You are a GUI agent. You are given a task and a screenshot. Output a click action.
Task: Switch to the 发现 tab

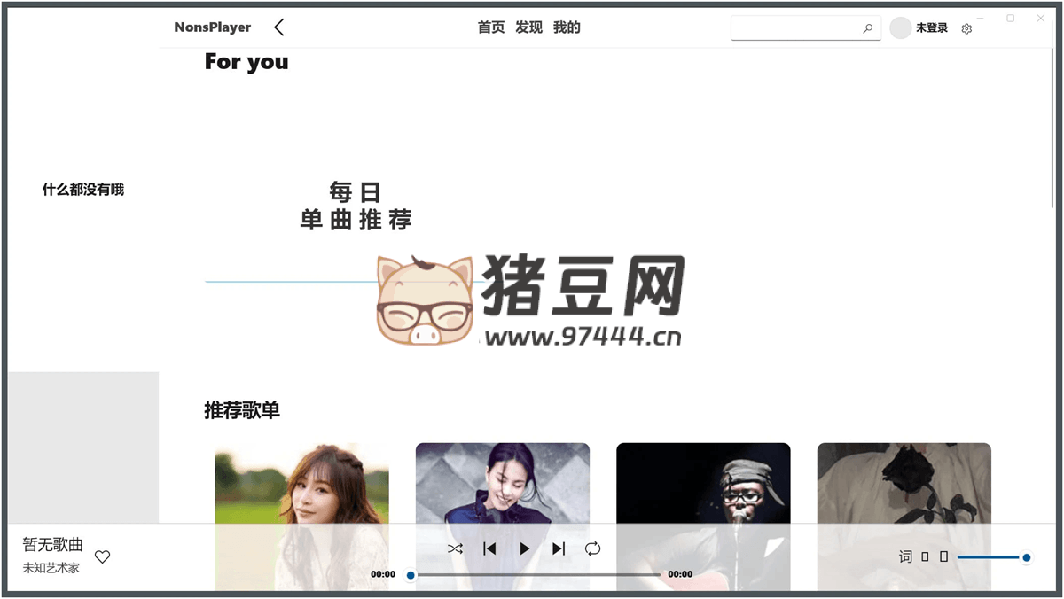pos(528,27)
